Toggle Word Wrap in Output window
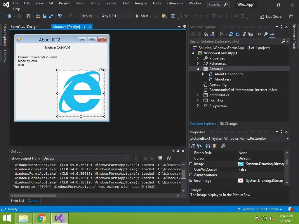This screenshot has width=299, height=224. (169, 158)
